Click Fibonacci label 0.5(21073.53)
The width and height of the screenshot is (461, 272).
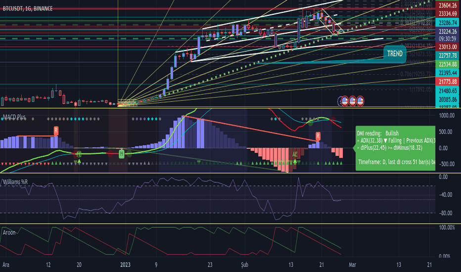click(418, 54)
